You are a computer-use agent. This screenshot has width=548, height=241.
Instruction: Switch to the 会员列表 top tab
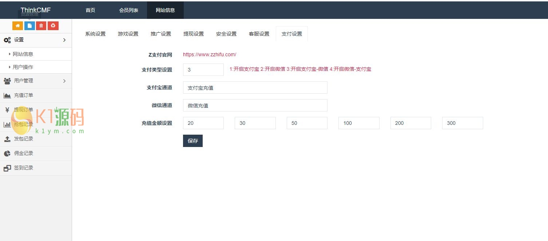pos(129,10)
